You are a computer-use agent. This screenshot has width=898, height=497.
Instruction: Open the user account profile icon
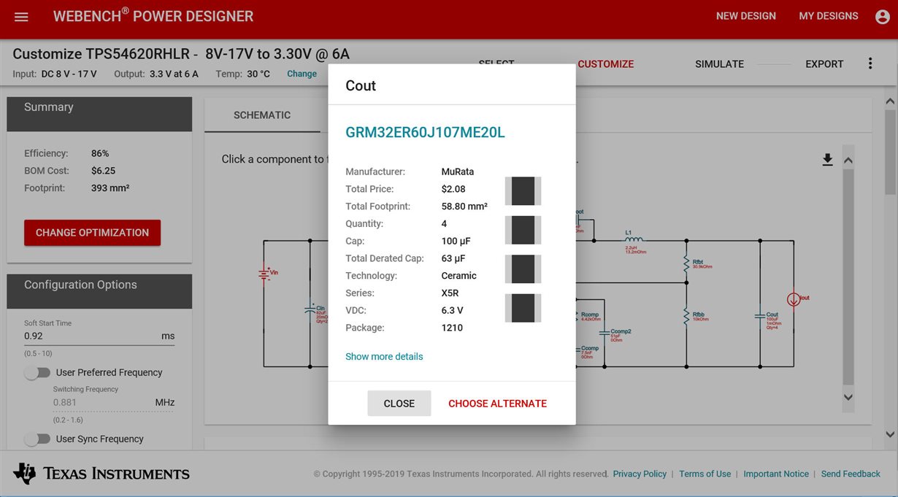pos(882,17)
